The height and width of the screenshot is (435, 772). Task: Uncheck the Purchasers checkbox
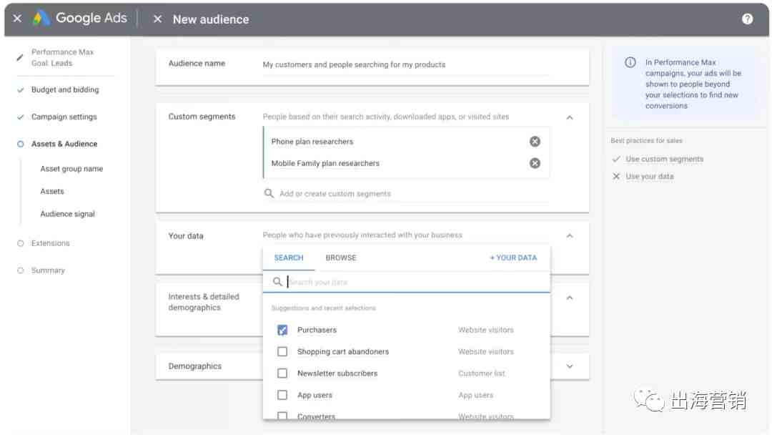282,330
